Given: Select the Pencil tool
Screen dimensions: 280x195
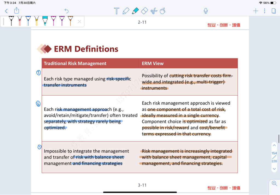Looking at the screenshot, I should pos(126,11).
